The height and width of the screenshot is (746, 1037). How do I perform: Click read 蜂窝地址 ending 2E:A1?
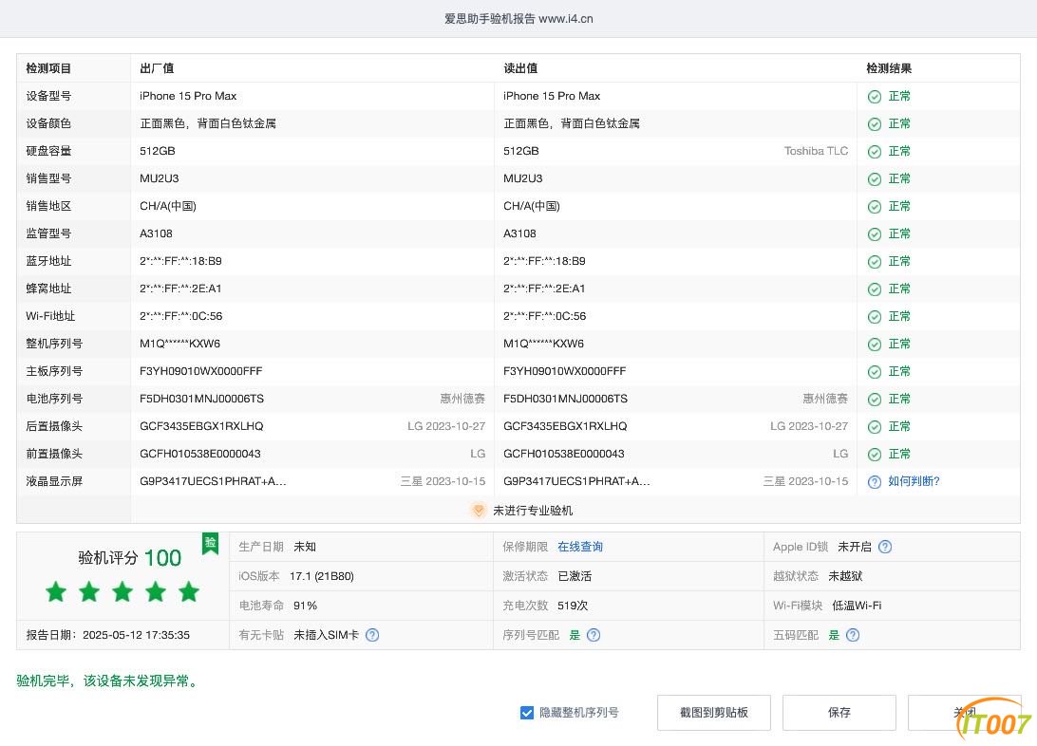tap(543, 289)
